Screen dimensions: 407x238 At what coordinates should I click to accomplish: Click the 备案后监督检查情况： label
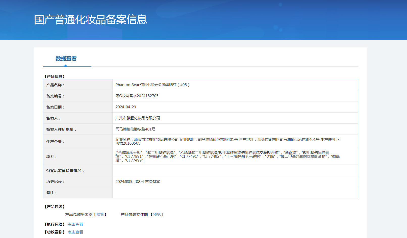65,171
